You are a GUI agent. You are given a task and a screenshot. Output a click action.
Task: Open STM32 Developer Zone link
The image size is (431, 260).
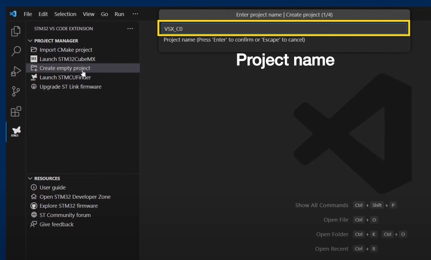[x=75, y=197]
